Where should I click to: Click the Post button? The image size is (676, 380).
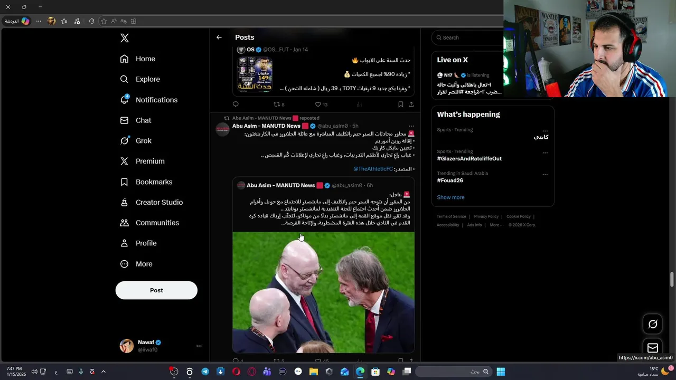tap(156, 290)
